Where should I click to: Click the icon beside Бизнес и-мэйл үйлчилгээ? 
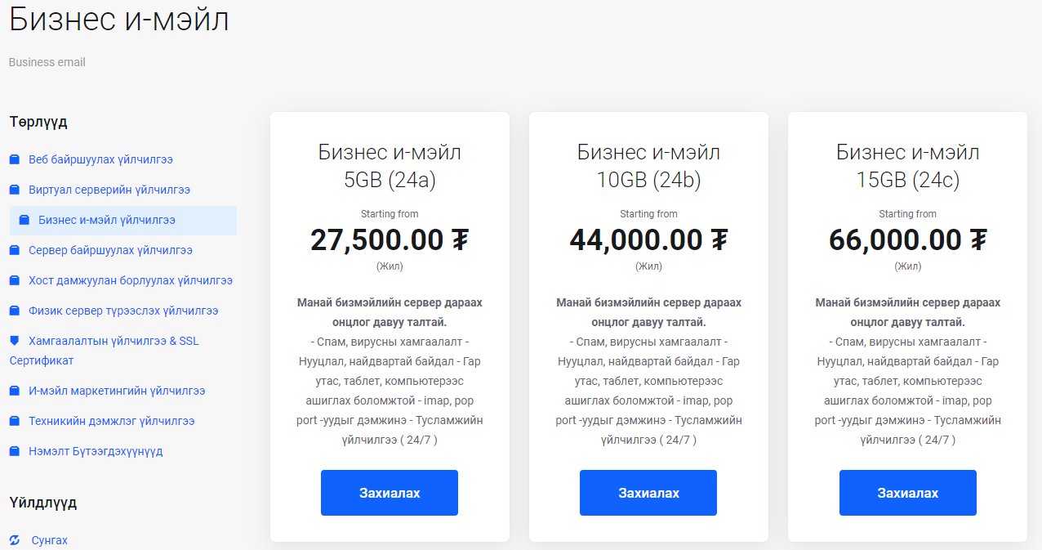point(24,220)
